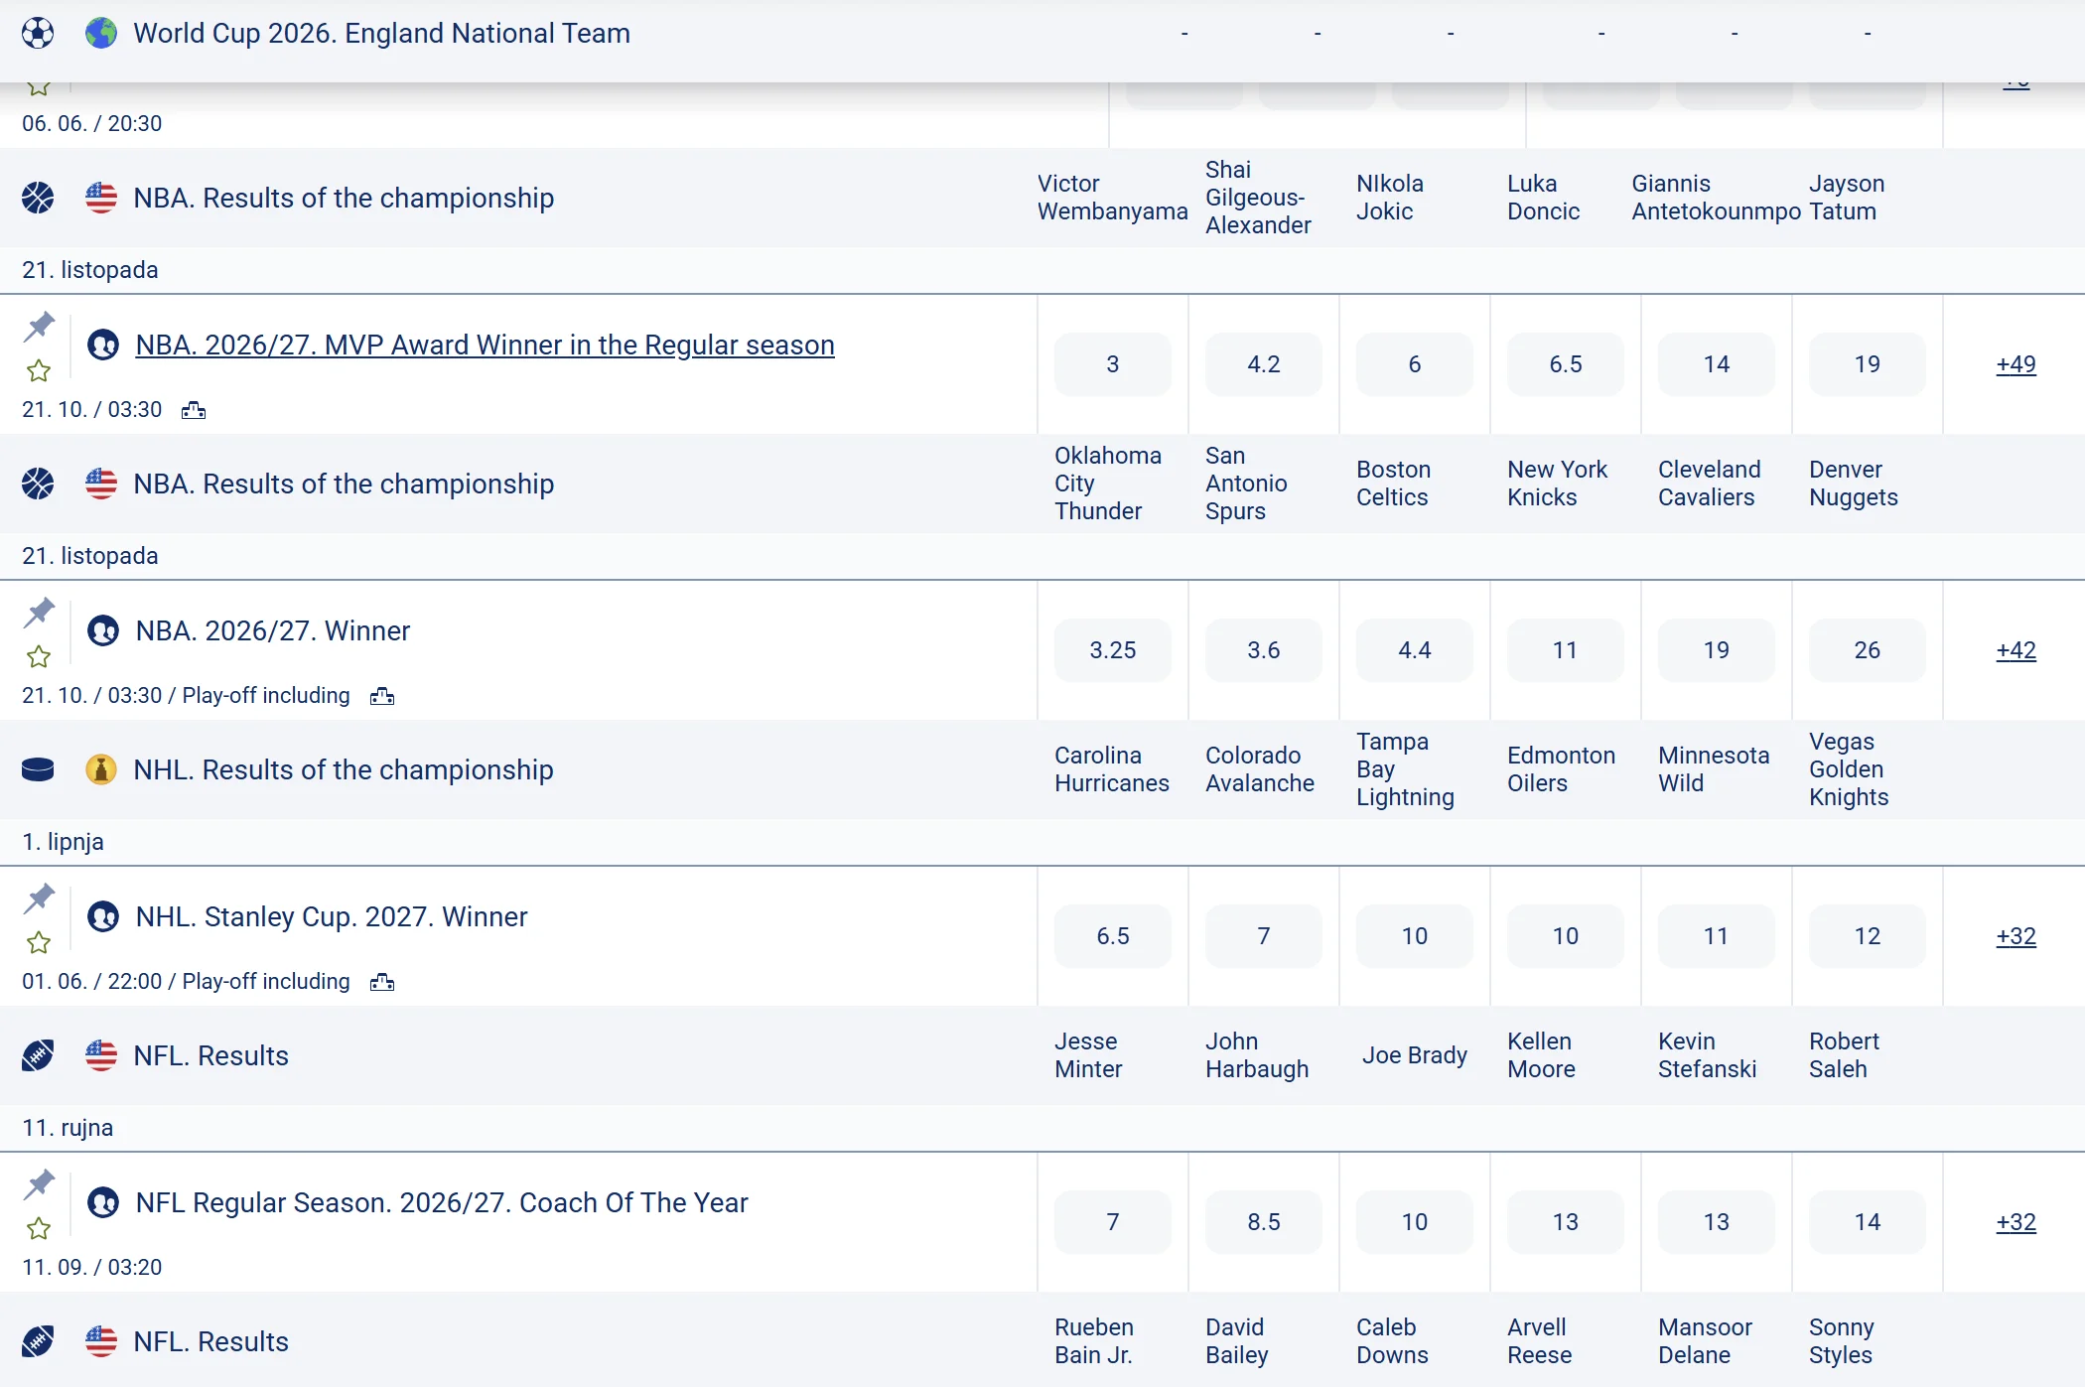
Task: Click league icon beside NBA MVP Award Winner
Action: coord(103,345)
